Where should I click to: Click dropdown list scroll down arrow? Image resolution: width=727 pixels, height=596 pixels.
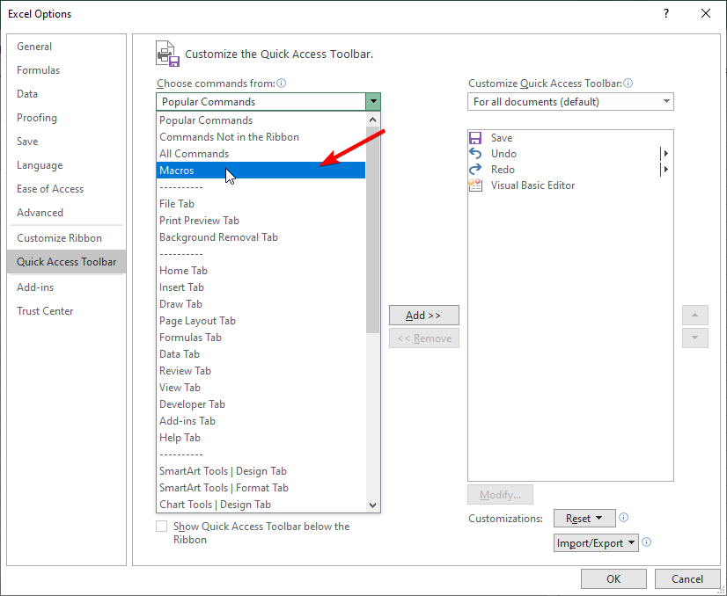pyautogui.click(x=373, y=505)
